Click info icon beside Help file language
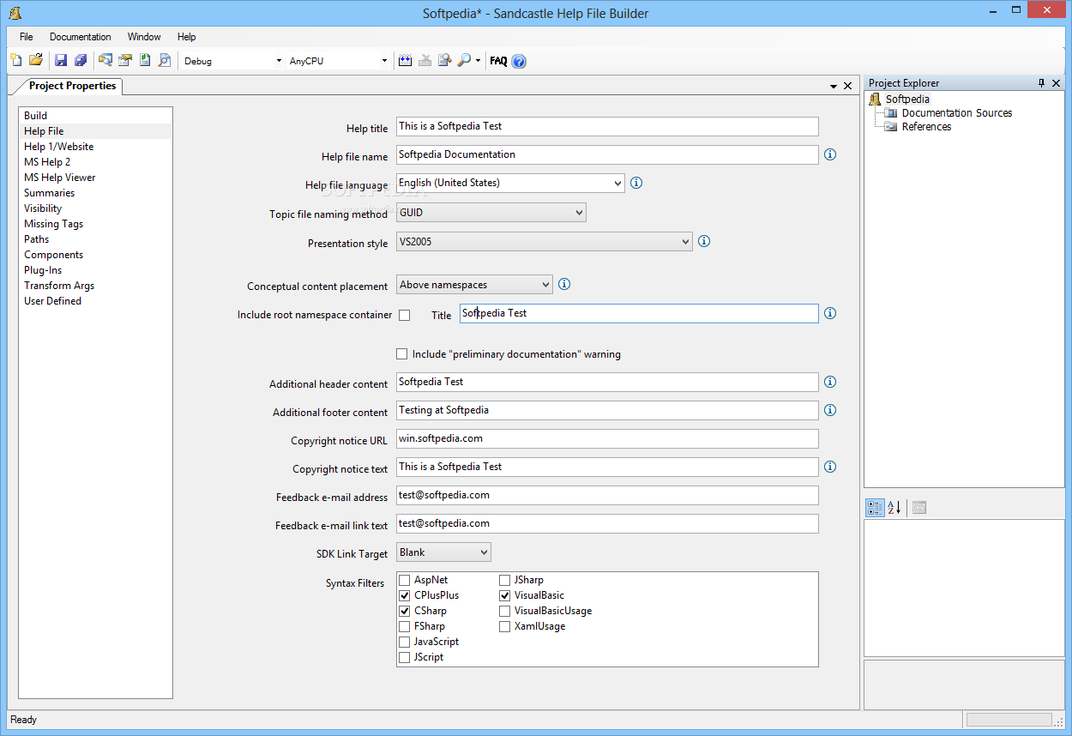 pos(636,183)
